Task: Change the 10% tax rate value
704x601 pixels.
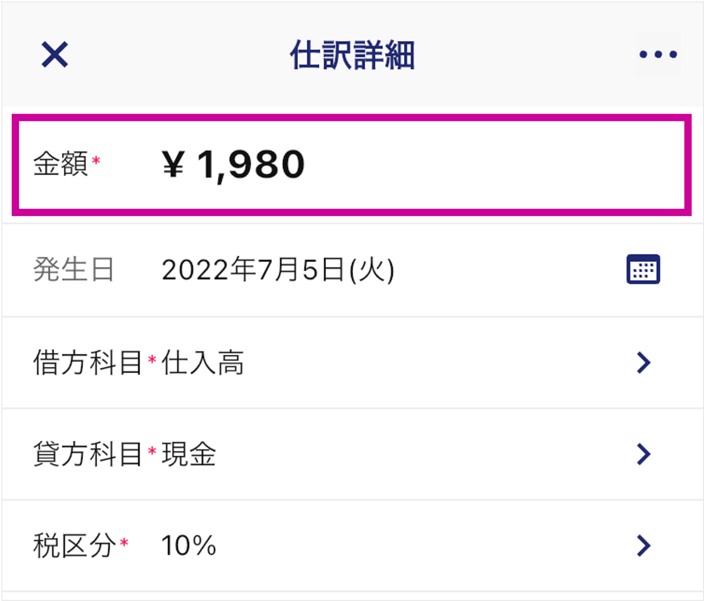Action: pos(189,545)
